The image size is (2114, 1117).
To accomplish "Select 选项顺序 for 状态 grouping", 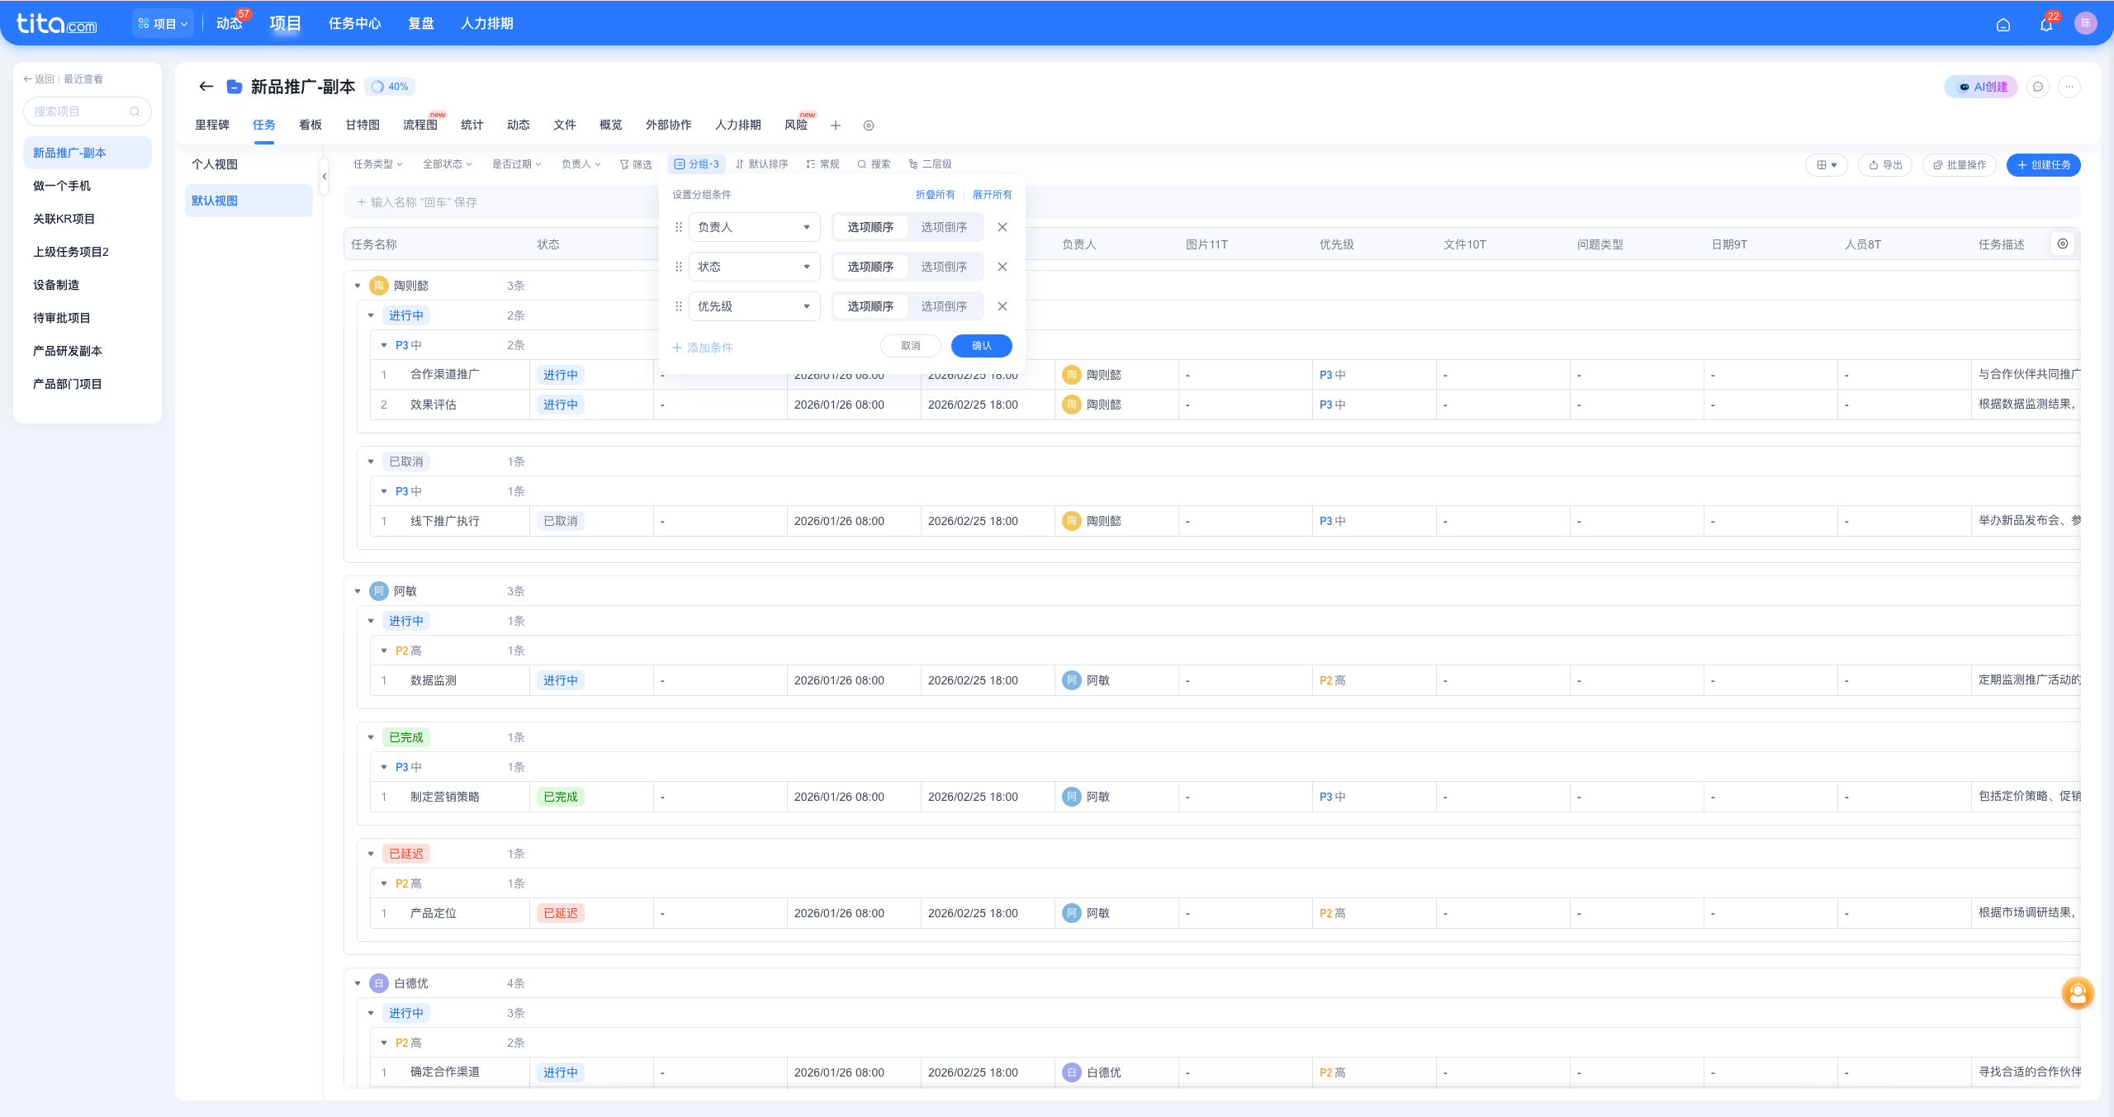I will click(x=870, y=267).
